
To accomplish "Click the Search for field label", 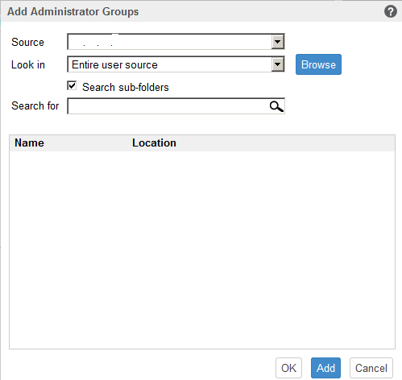I will tap(35, 105).
